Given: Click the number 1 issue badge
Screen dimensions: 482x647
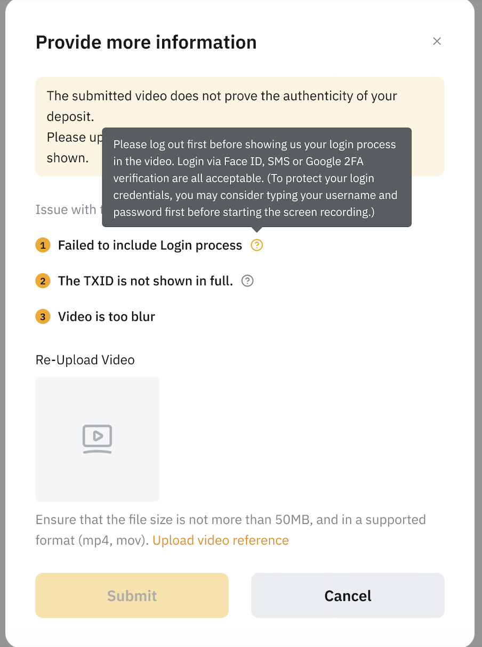Looking at the screenshot, I should [43, 246].
